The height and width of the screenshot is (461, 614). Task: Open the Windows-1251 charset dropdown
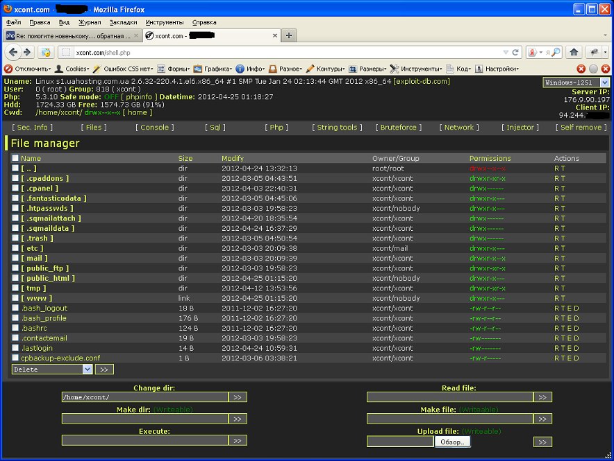pos(576,82)
